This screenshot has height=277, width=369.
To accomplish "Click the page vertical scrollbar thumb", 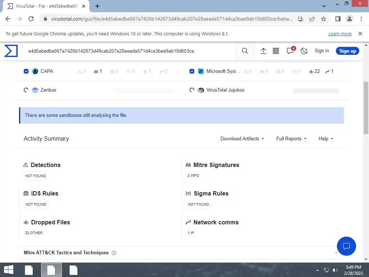I will point(366,108).
